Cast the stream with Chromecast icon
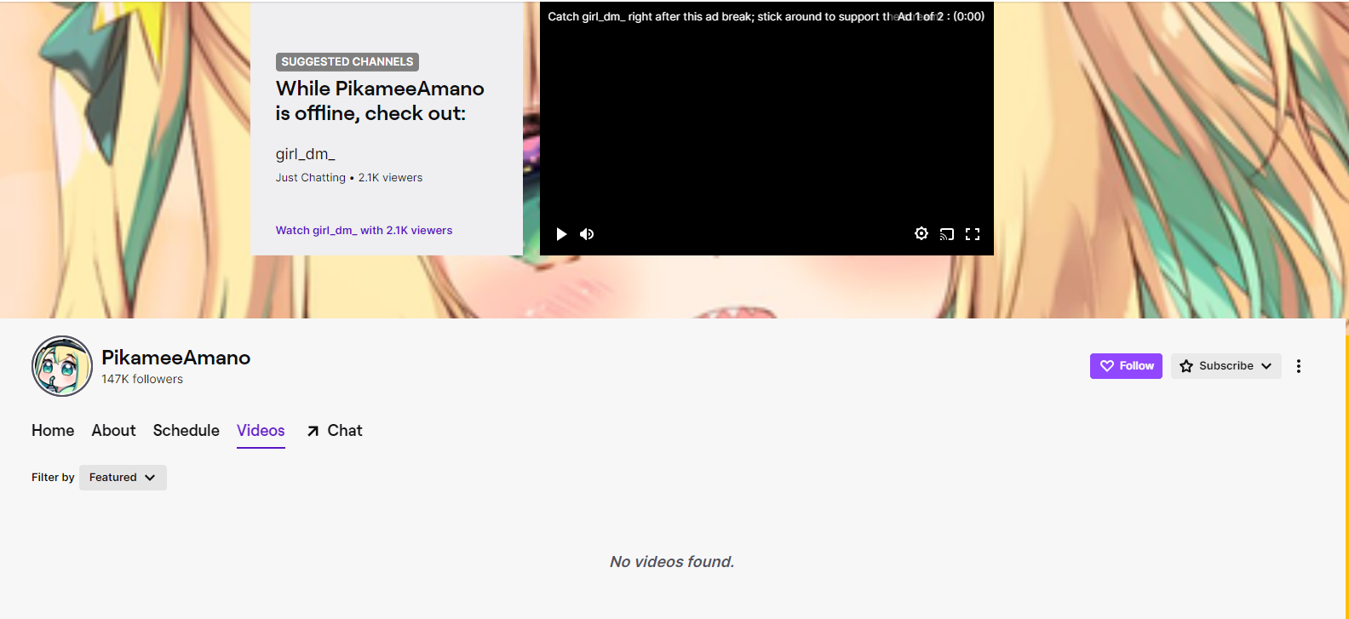The width and height of the screenshot is (1349, 619). [x=947, y=234]
